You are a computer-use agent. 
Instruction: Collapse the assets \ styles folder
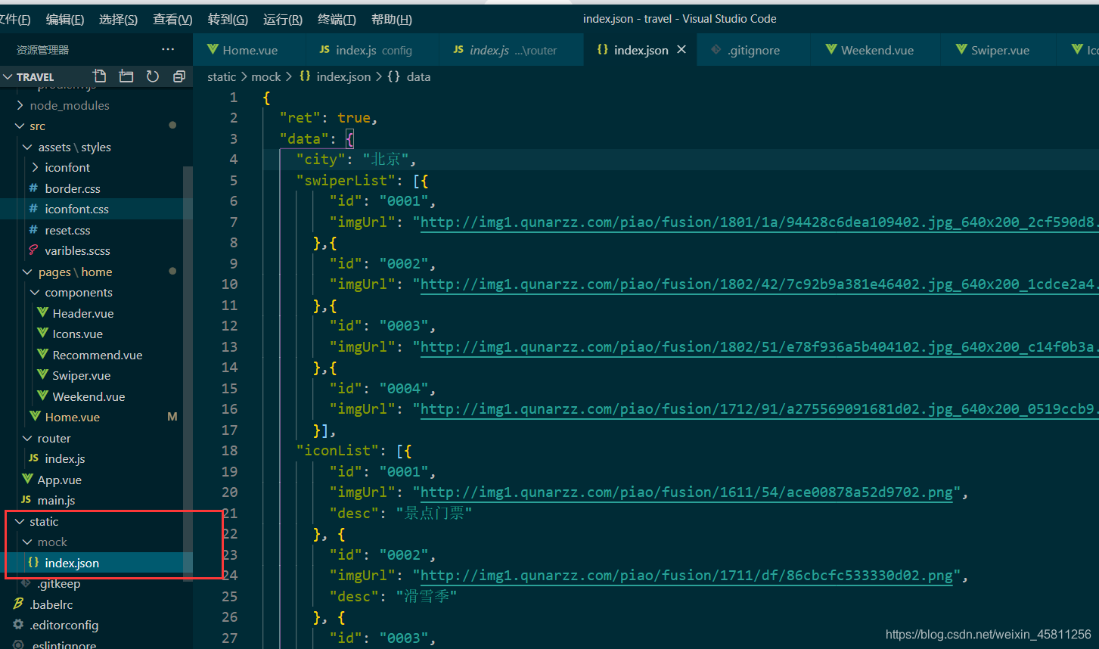click(x=28, y=147)
